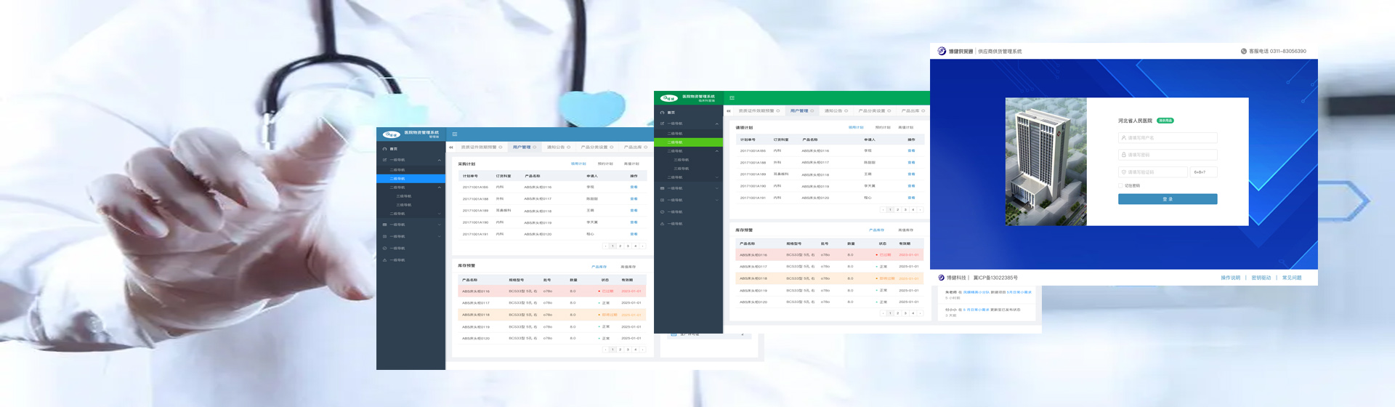This screenshot has height=407, width=1395.
Task: Collapse the first 一级导航 in the blue-header sidebar
Action: (439, 160)
